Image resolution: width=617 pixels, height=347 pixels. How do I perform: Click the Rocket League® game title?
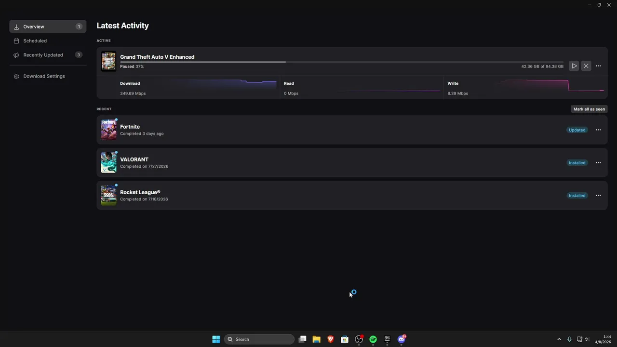pyautogui.click(x=140, y=192)
